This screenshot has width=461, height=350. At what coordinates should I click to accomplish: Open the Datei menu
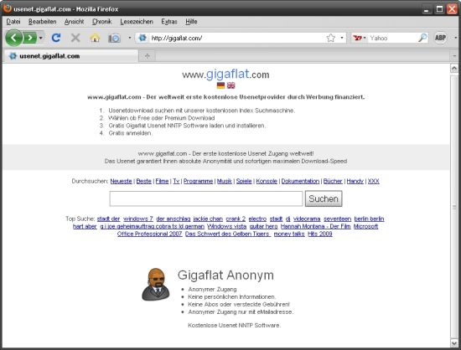[13, 22]
